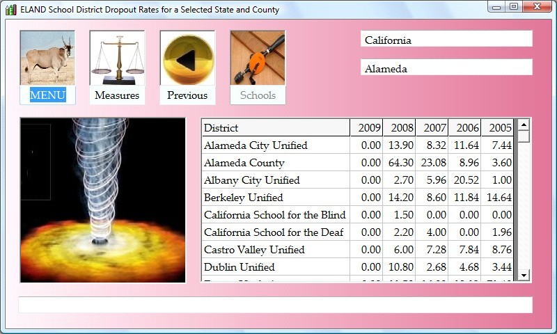The image size is (557, 334).
Task: Click the California state field
Action: (x=446, y=40)
